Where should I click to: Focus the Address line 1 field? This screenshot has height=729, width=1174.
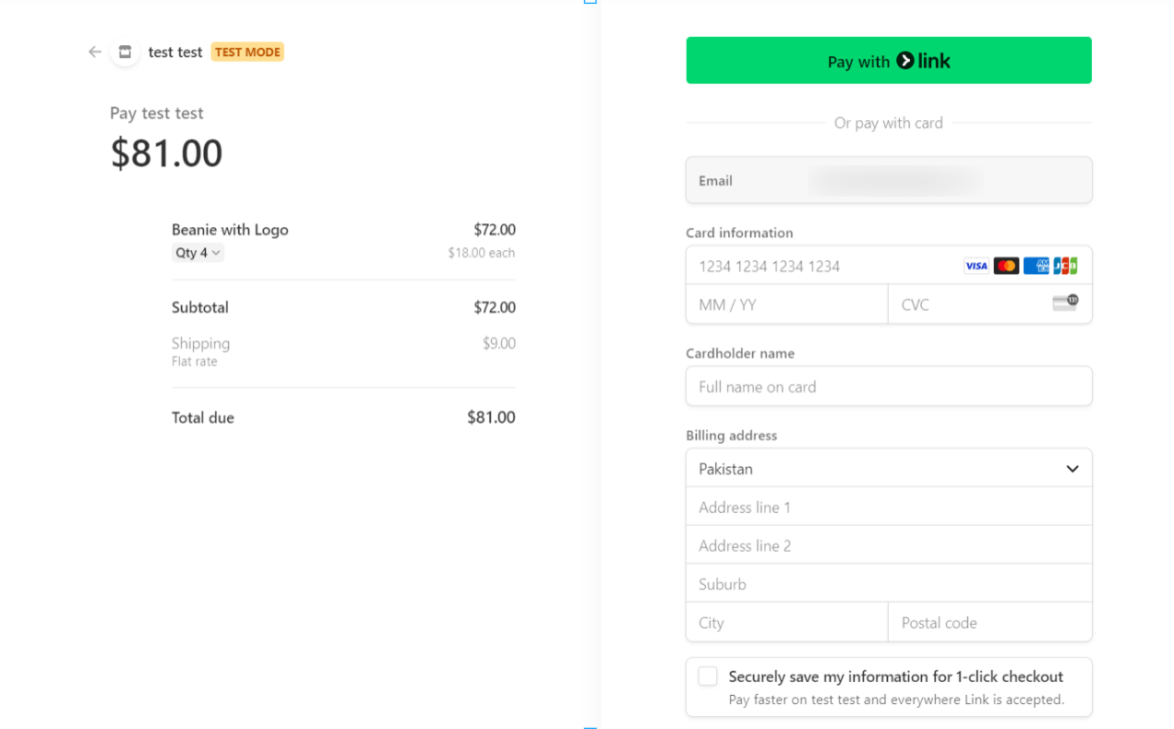coord(888,508)
